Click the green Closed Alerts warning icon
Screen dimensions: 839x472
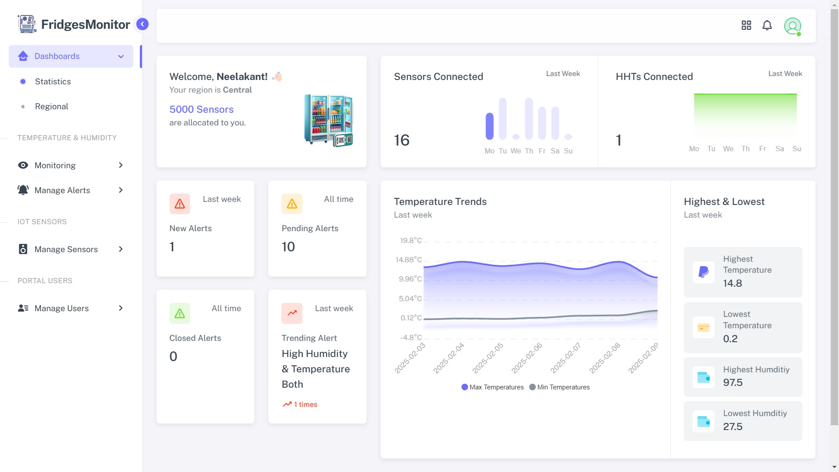coord(180,313)
